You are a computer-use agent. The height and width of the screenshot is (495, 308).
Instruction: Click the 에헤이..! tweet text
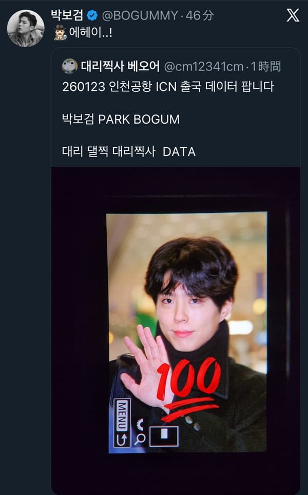click(x=90, y=32)
